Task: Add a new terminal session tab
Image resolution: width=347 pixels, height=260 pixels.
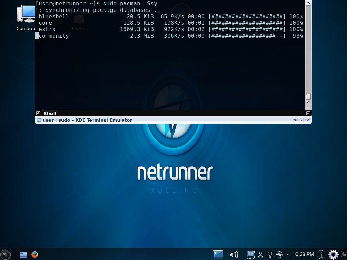Action: pos(38,113)
